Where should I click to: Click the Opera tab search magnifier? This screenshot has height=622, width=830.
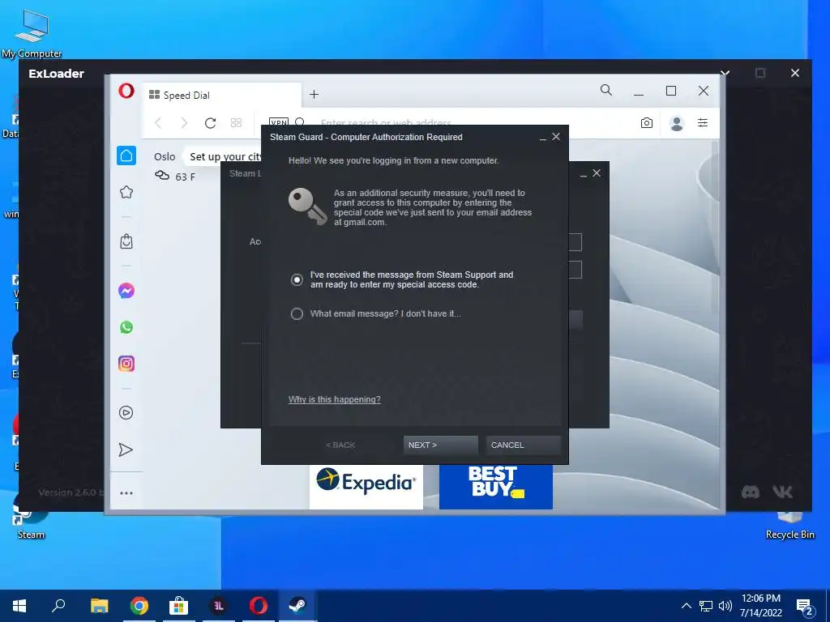[x=606, y=90]
